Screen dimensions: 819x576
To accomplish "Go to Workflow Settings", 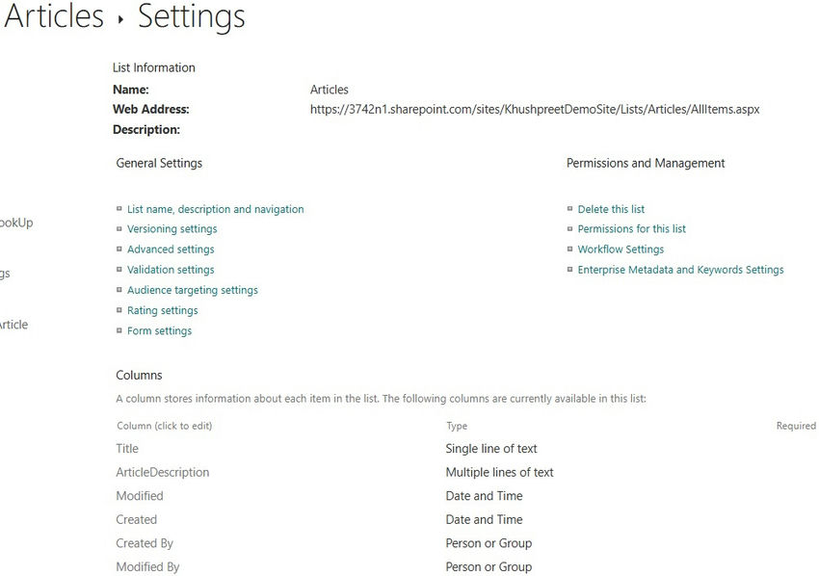I will [621, 249].
